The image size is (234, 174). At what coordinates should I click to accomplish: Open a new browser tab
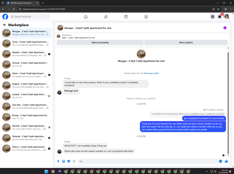coord(43,3)
